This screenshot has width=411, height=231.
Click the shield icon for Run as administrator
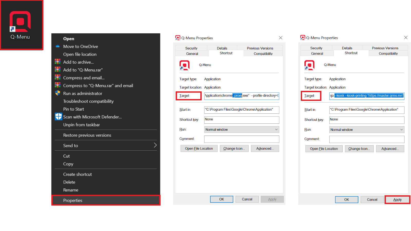(58, 93)
